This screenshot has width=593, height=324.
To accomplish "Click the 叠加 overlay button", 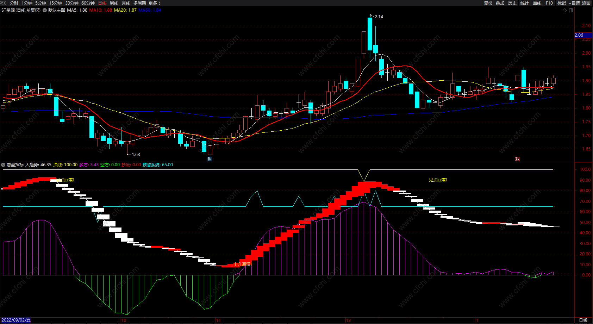I will (500, 3).
